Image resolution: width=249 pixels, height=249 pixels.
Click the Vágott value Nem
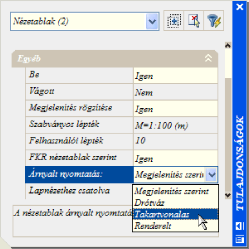(175, 92)
